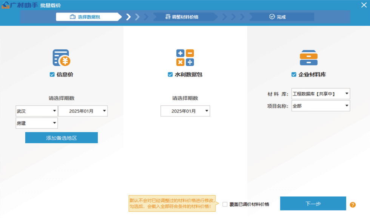The height and width of the screenshot is (218, 370).
Task: Click the orange help question mark icon
Action: point(353,205)
